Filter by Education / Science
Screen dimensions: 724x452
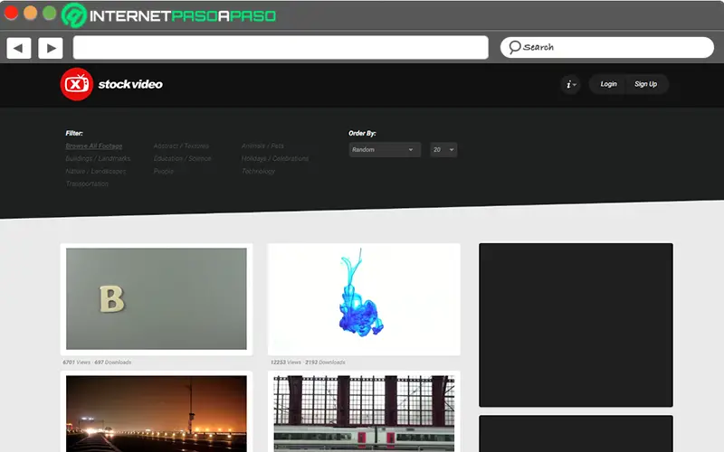pyautogui.click(x=183, y=158)
